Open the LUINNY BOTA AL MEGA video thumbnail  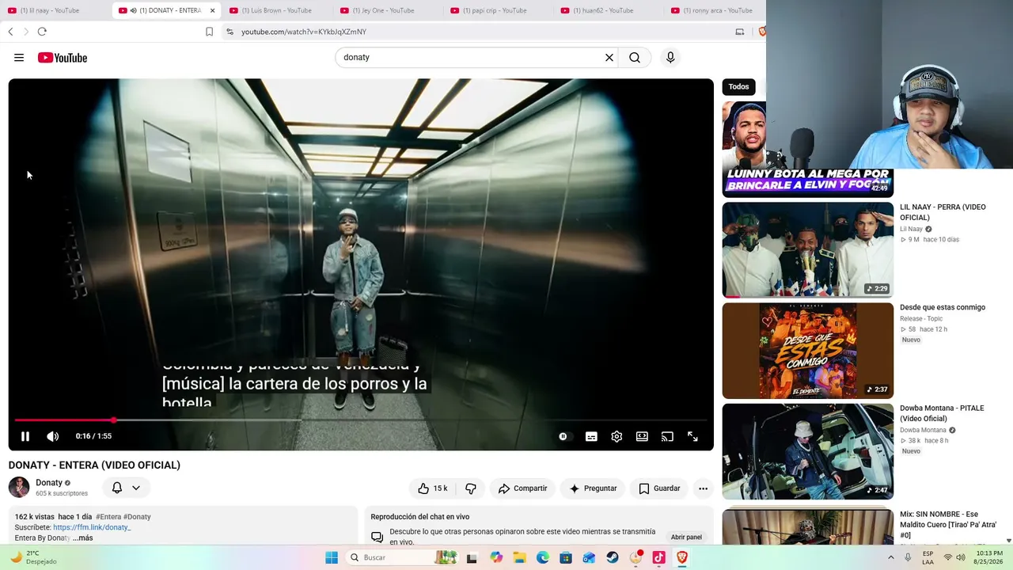point(807,149)
